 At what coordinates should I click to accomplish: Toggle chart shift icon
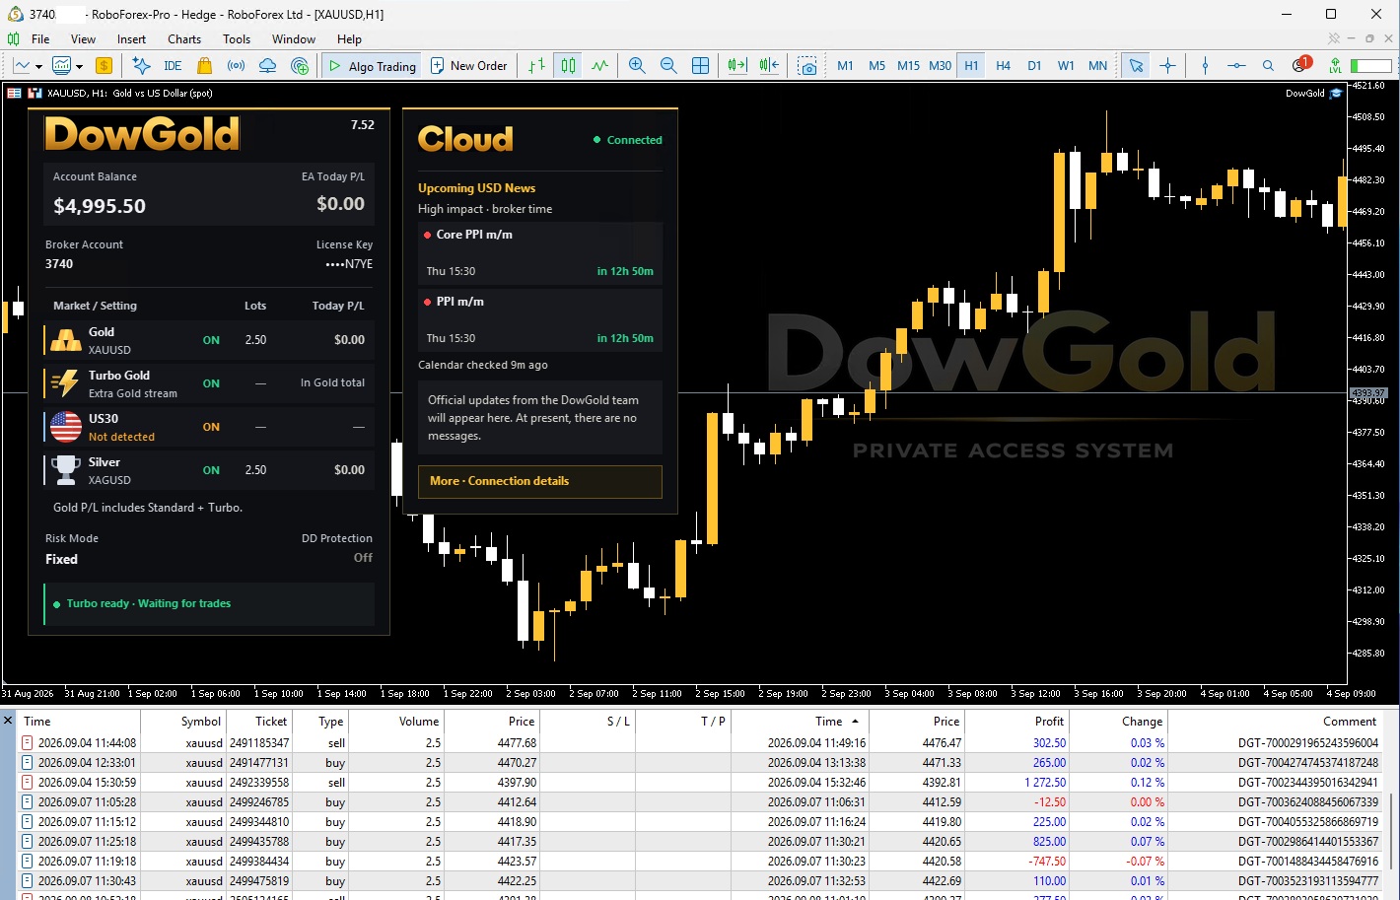coord(769,66)
